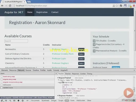The image size is (136, 102).
Task: Click the record network log button
Action: point(18,100)
